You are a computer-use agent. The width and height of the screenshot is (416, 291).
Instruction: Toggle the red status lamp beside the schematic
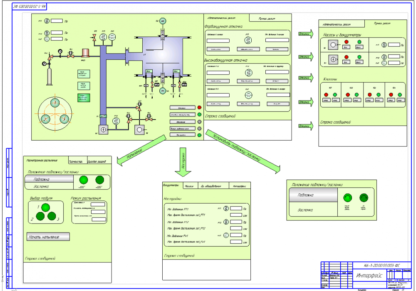pyautogui.click(x=199, y=108)
